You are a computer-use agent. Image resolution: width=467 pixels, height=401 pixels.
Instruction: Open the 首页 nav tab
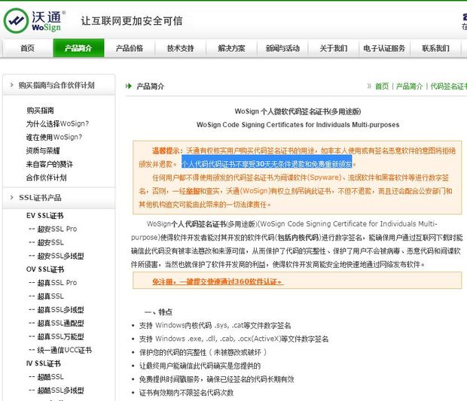[28, 48]
